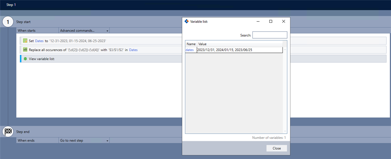Click the Close button in Variable list
This screenshot has height=159, width=391.
[277, 148]
